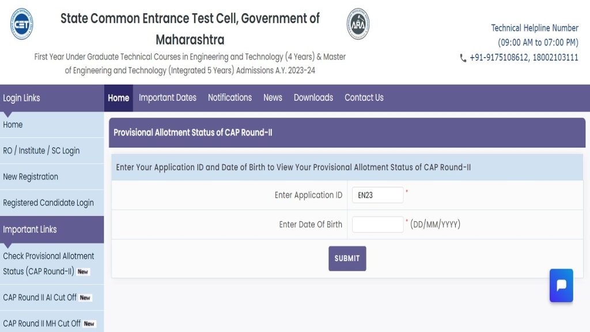Click the phone icon beside helpline number
This screenshot has width=590, height=332.
[463, 58]
